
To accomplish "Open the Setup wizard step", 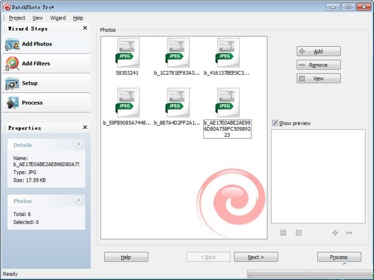I will click(47, 83).
